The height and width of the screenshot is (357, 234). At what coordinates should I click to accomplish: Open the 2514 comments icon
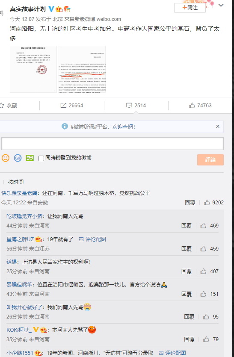136,106
